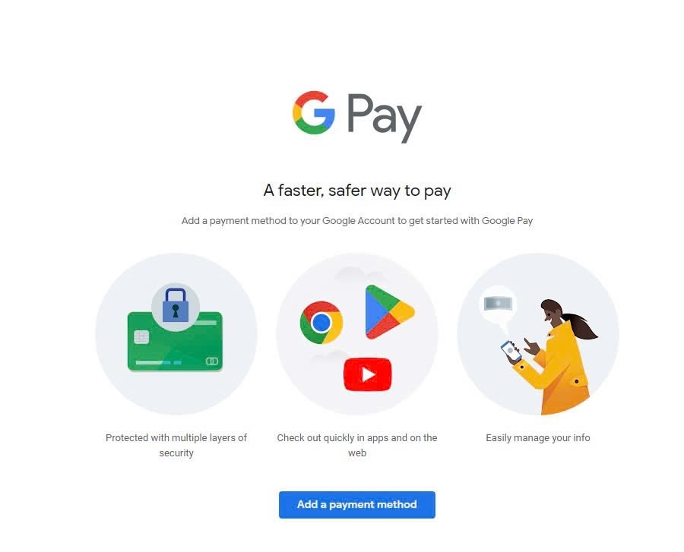The width and height of the screenshot is (684, 552).
Task: Click the 'Easily manage your info' caption
Action: [538, 437]
